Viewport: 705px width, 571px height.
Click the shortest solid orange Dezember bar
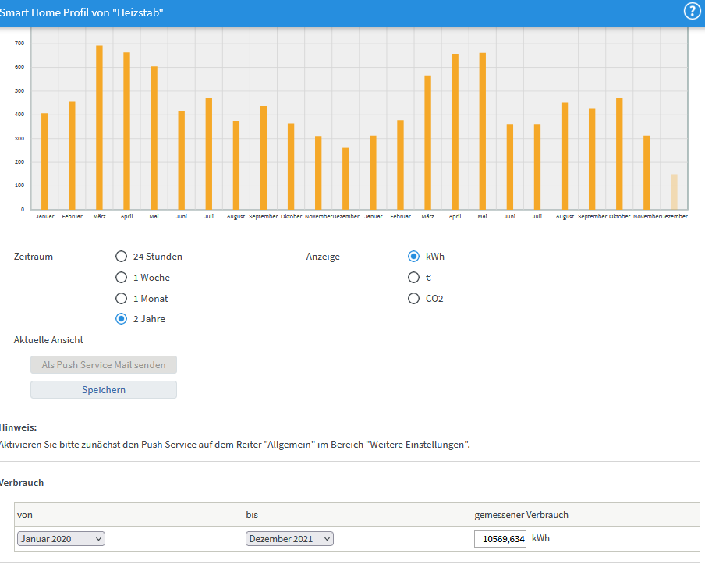coord(345,179)
